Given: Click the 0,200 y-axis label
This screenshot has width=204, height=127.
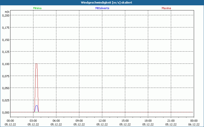Looking at the screenshot, I should point(6,15).
